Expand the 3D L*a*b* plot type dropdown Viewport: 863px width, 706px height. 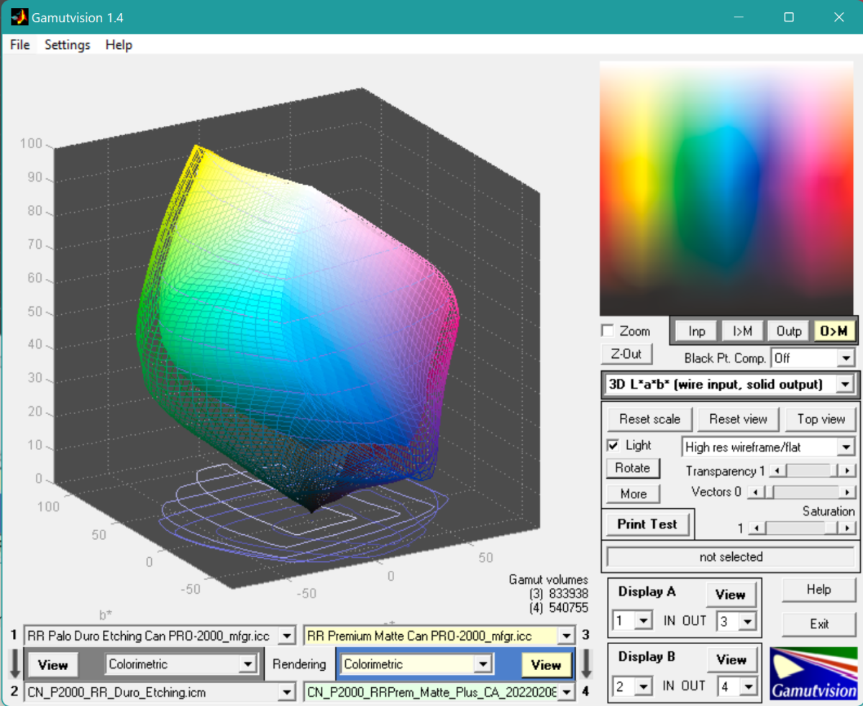[844, 385]
